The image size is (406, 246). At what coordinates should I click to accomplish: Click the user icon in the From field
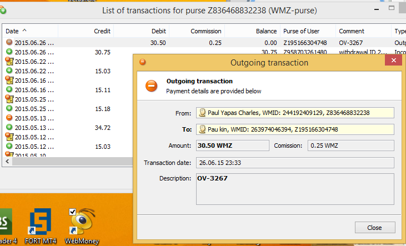click(x=202, y=113)
